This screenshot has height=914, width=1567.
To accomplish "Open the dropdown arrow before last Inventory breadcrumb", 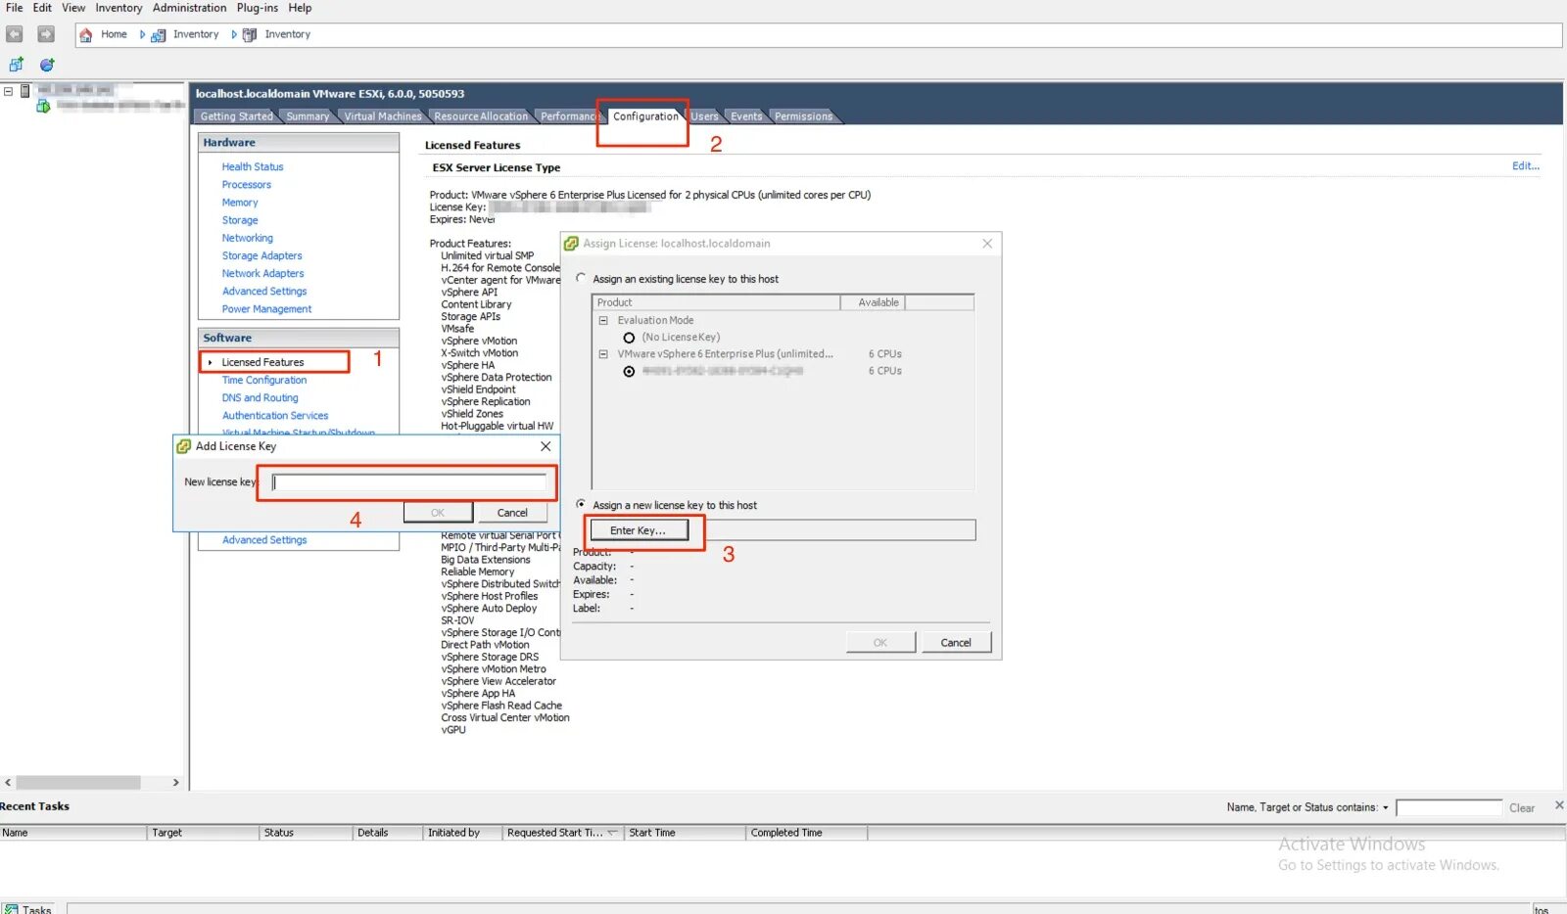I will [233, 35].
